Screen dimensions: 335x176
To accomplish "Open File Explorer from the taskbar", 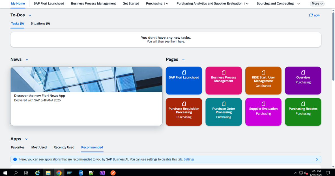I will pos(48,173).
